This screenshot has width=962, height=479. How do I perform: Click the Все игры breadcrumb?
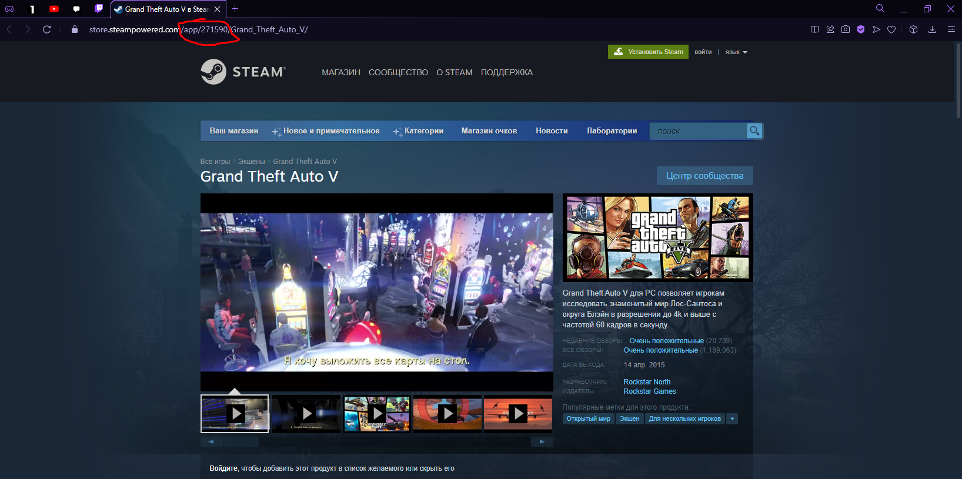click(x=215, y=162)
